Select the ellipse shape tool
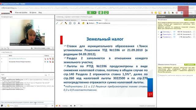This screenshot has height=110, width=196. tap(74, 23)
